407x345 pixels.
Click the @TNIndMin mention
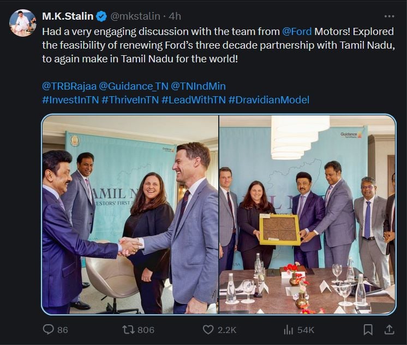[x=198, y=86]
